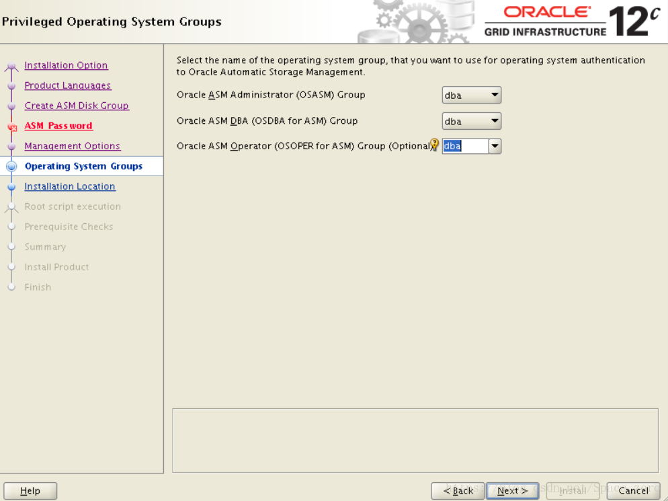
Task: Click the Installation Location step marker icon
Action: (12, 187)
